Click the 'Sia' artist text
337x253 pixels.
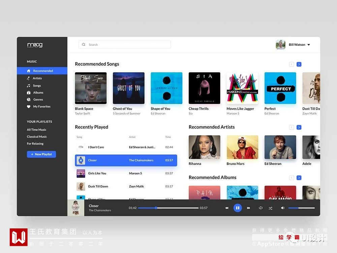[191, 113]
